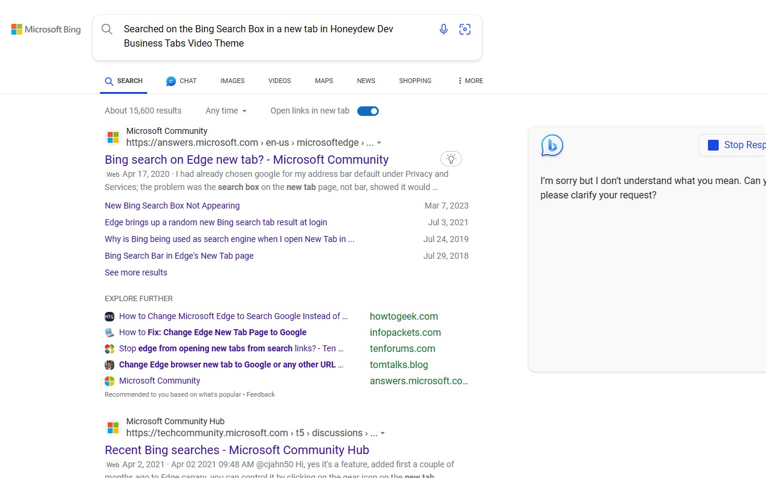Switch to the Images tab
766x478 pixels.
click(232, 81)
